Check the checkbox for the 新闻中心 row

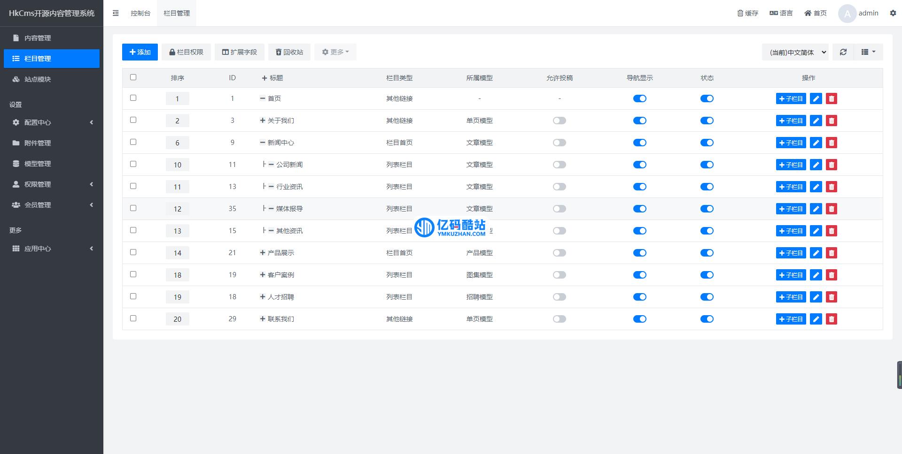pyautogui.click(x=133, y=142)
